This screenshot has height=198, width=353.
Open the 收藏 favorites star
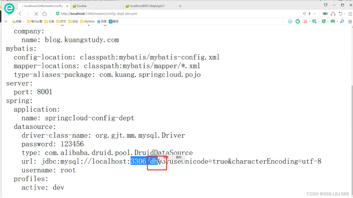[16, 21]
